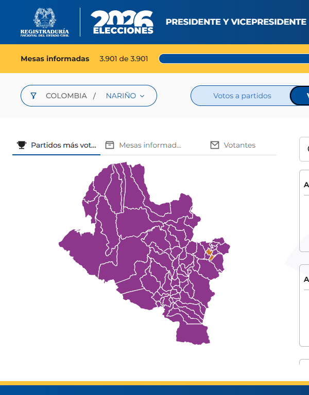Click the PRESIDENTE Y VICEPRESIDENTE heading

click(236, 22)
